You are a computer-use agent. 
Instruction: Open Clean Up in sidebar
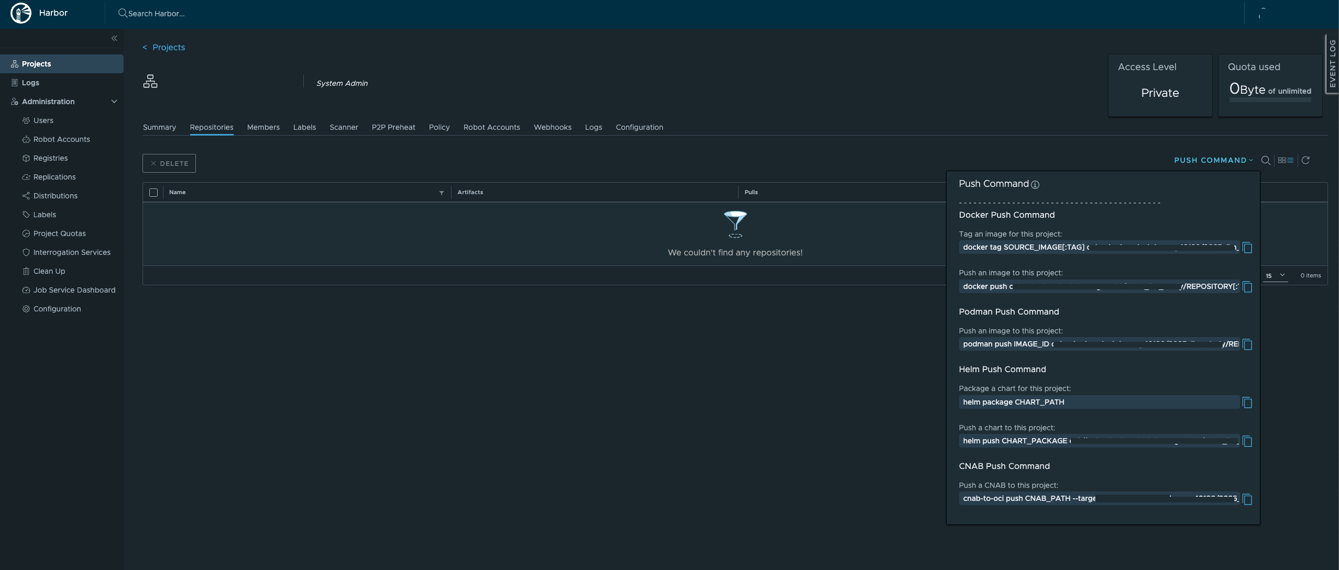tap(49, 271)
